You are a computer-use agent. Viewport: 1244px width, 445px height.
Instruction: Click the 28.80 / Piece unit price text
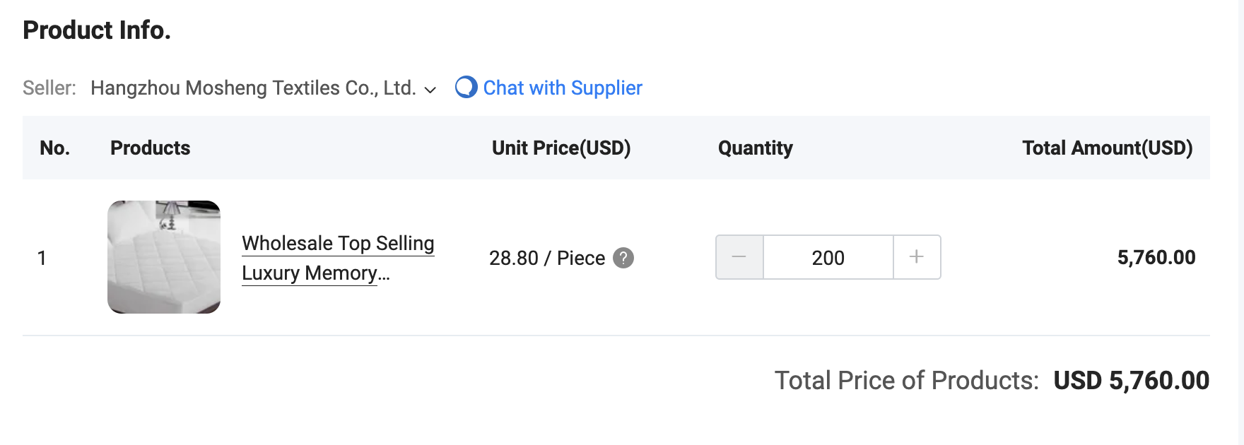pyautogui.click(x=546, y=258)
